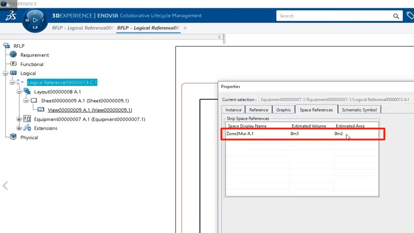Click the 0m3 estimated volume cell
The height and width of the screenshot is (233, 414).
pyautogui.click(x=295, y=134)
